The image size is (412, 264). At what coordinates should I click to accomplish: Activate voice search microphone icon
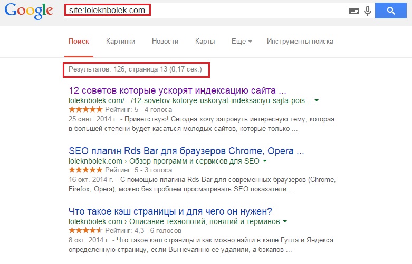368,11
